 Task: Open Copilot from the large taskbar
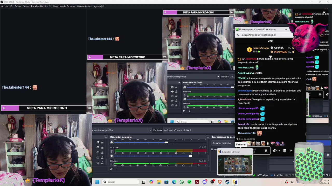(x=151, y=182)
